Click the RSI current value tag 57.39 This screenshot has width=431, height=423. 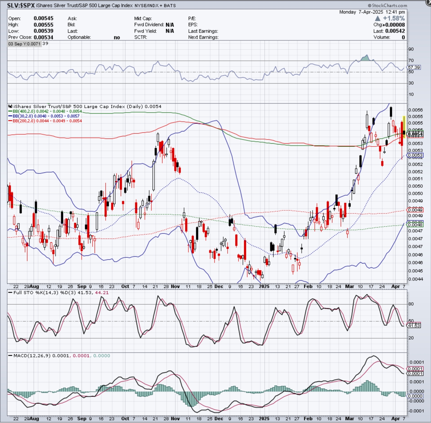pos(414,67)
